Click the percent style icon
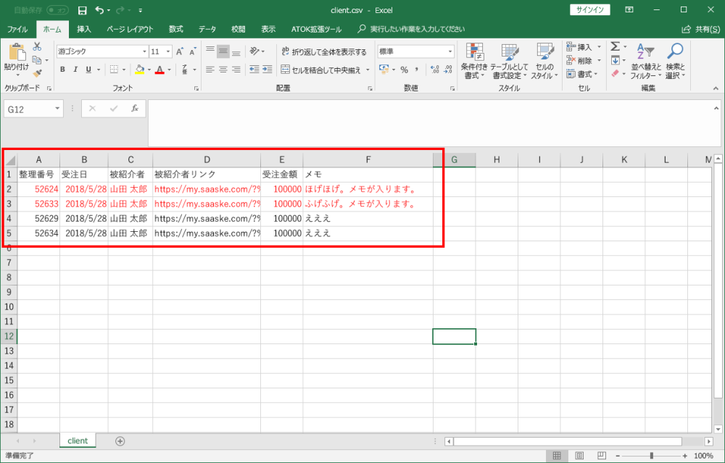This screenshot has width=725, height=463. point(404,70)
